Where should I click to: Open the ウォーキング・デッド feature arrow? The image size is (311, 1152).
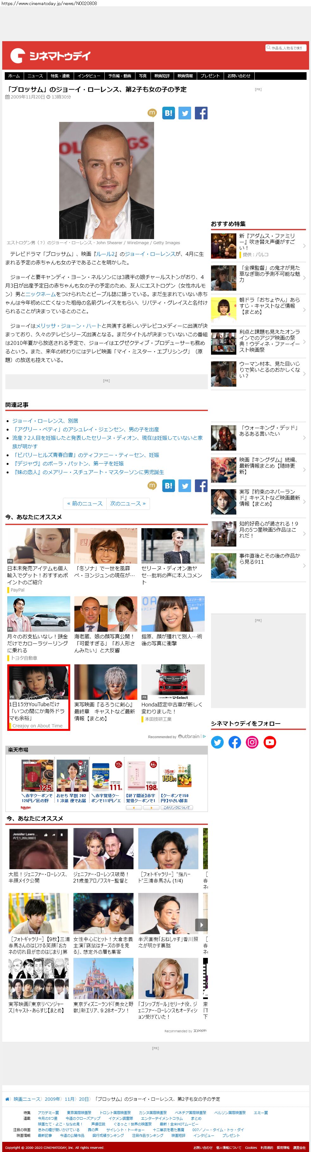pos(304,438)
